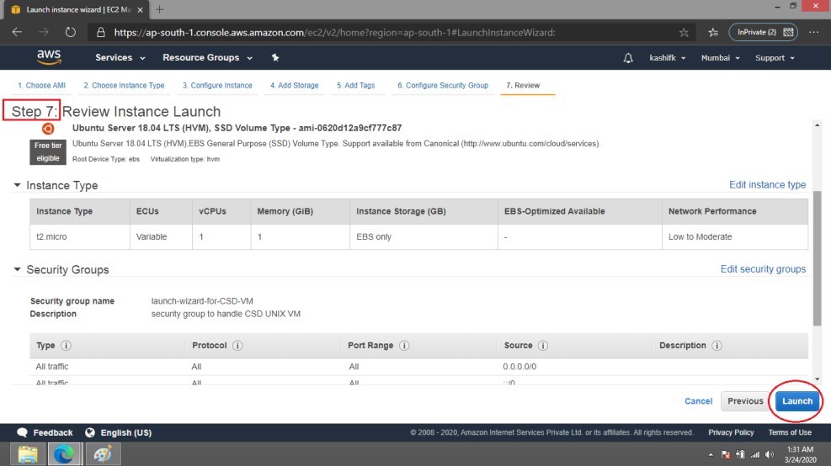Image resolution: width=831 pixels, height=466 pixels.
Task: Add page to favorites with star icon
Action: (684, 32)
